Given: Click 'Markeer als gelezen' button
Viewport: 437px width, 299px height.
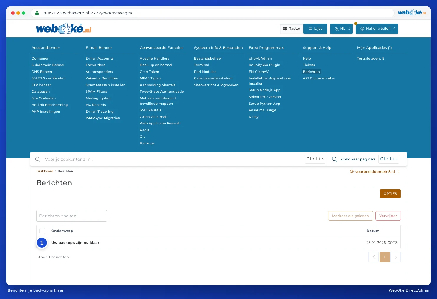Looking at the screenshot, I should pyautogui.click(x=350, y=216).
